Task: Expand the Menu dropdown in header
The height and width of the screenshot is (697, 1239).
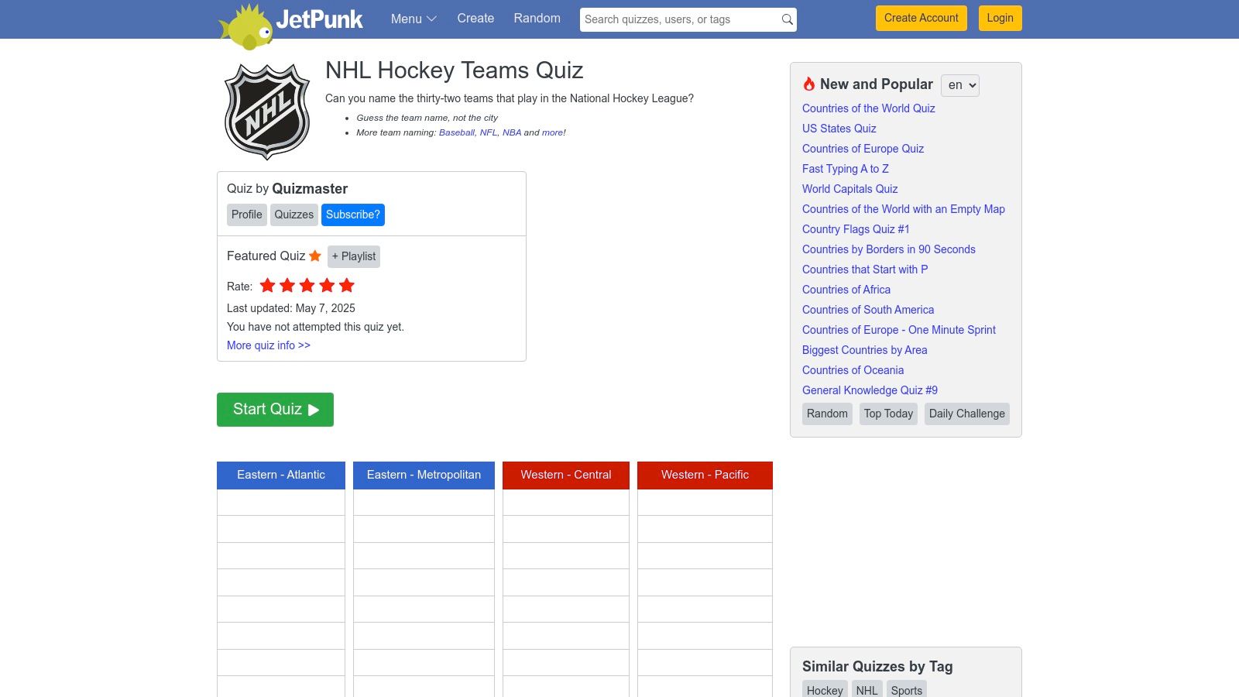Action: tap(414, 19)
